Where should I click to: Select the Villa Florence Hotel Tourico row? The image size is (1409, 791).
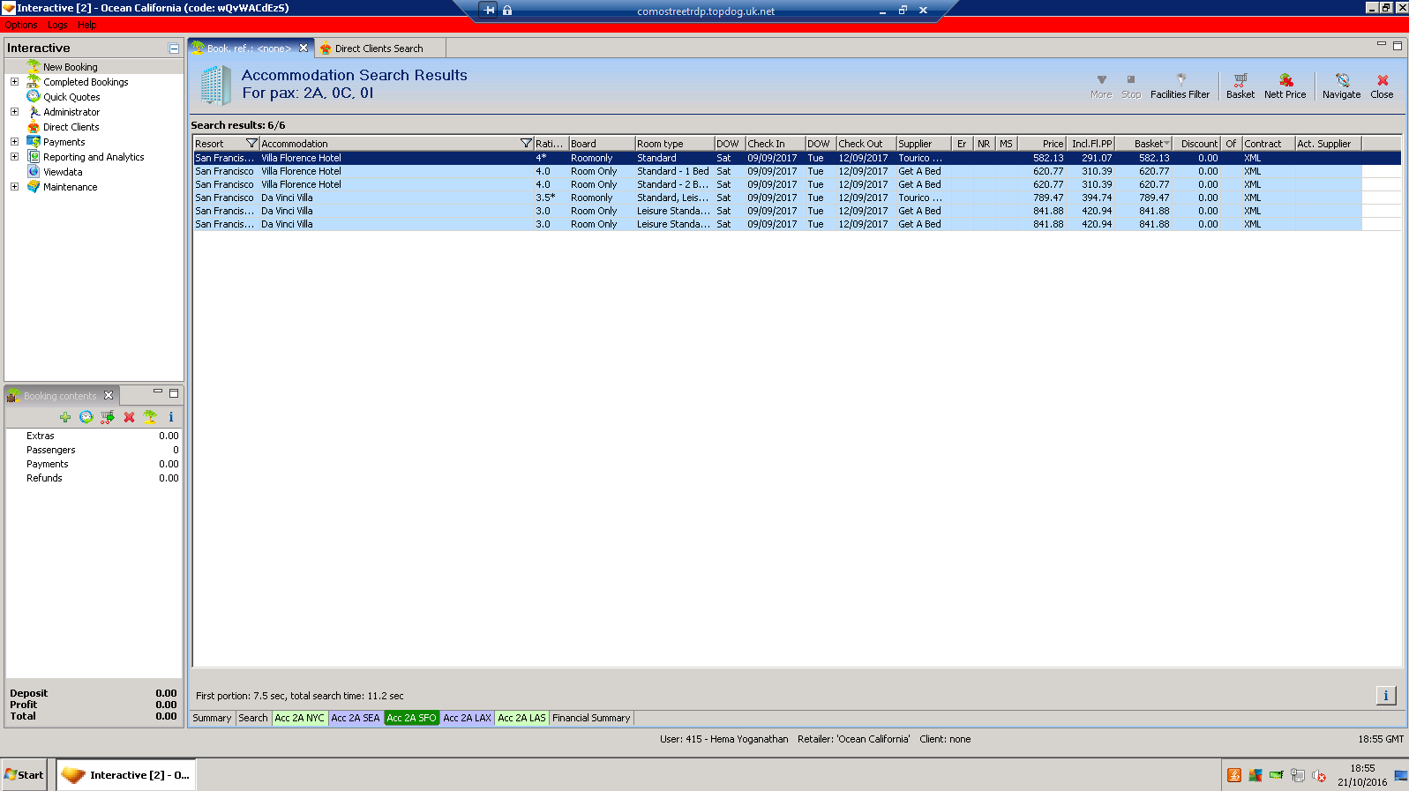797,158
